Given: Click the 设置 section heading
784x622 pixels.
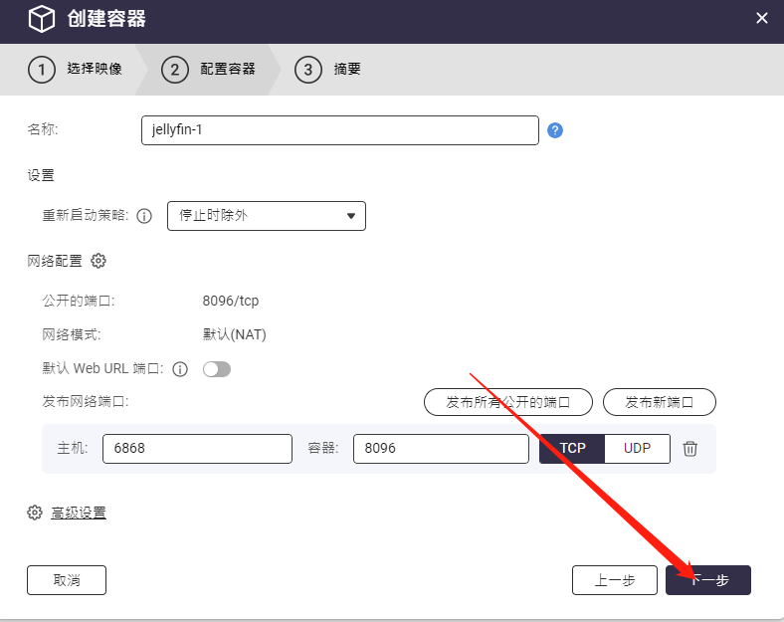Looking at the screenshot, I should click(41, 175).
